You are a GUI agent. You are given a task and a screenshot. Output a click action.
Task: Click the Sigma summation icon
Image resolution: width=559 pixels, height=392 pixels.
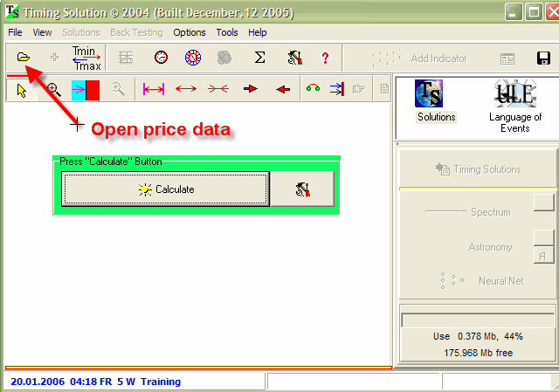(259, 58)
